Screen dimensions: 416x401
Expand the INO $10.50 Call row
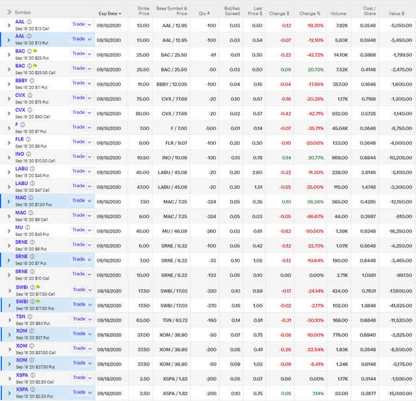[x=8, y=157]
